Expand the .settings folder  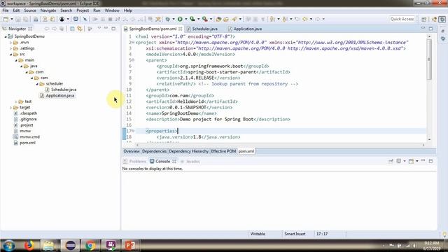(11, 48)
